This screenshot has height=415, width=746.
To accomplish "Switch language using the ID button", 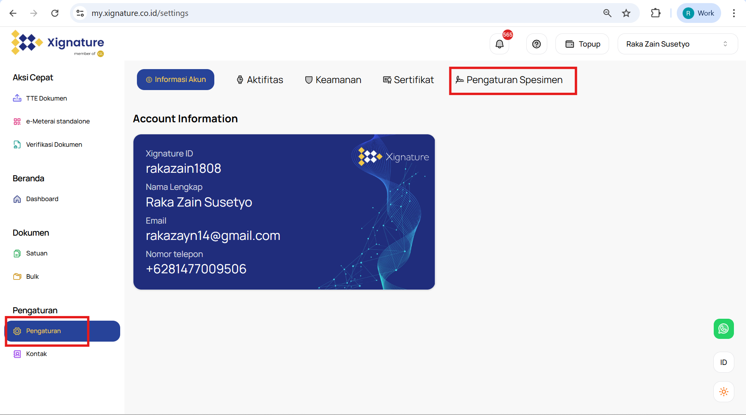I will [723, 362].
